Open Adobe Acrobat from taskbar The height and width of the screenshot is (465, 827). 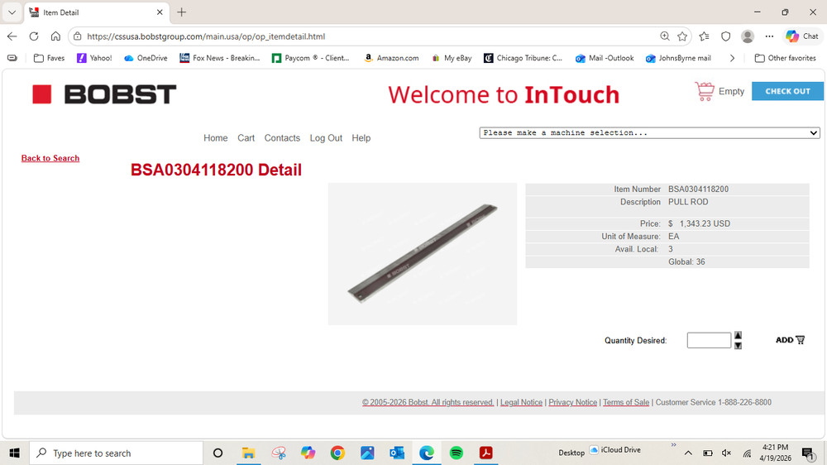485,453
